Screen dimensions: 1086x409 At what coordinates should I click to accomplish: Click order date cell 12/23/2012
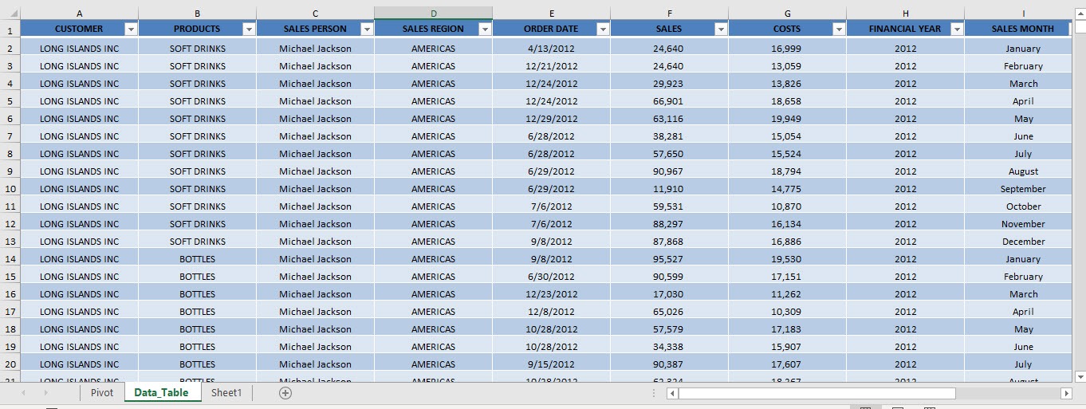click(x=552, y=294)
